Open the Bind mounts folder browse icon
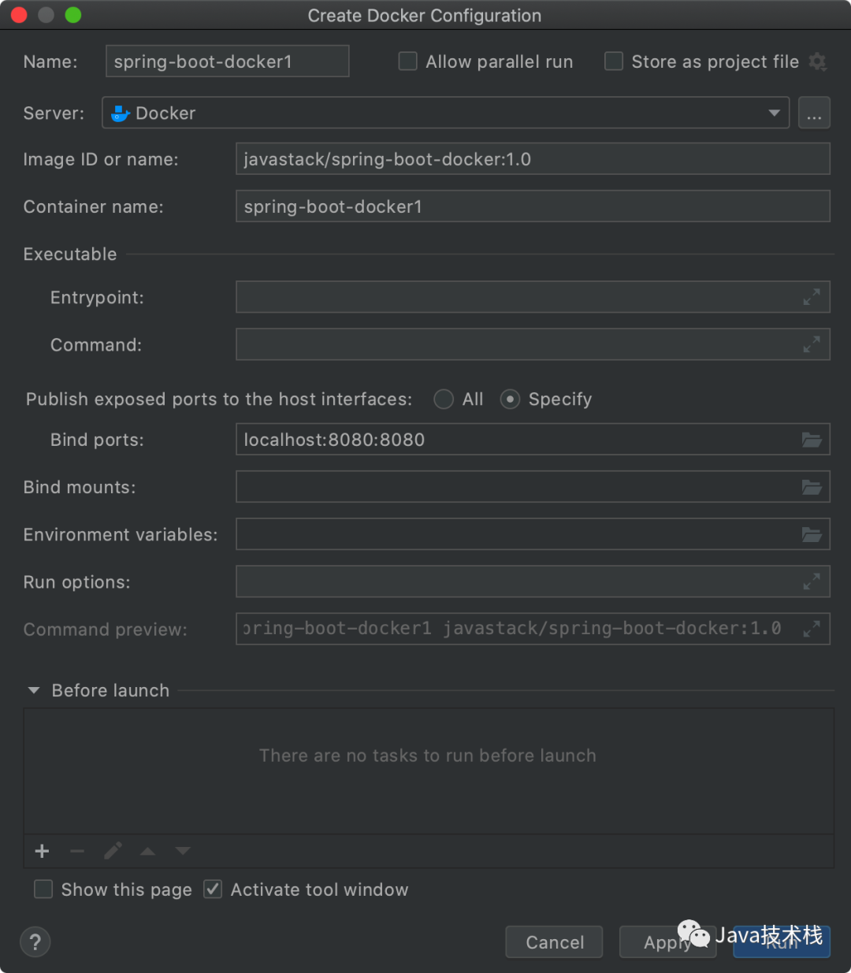This screenshot has width=851, height=973. (x=812, y=488)
